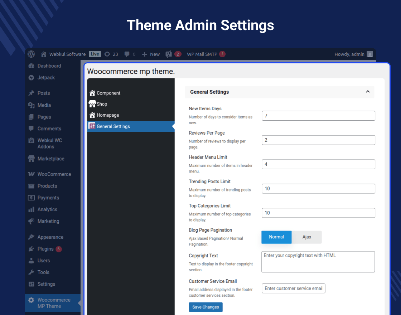The height and width of the screenshot is (315, 401).
Task: Click the Tools wrench icon
Action: click(x=31, y=272)
